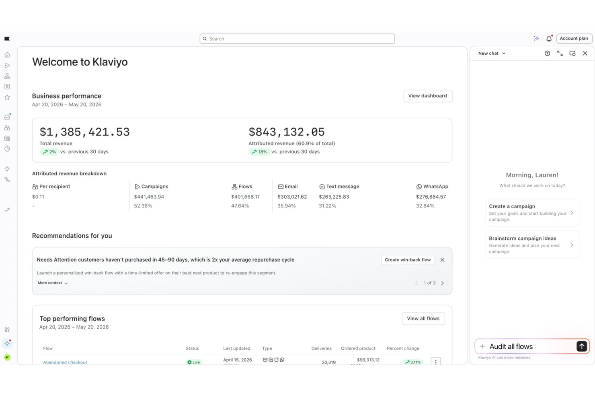Click the Deliveries column header
The width and height of the screenshot is (595, 397).
point(322,348)
